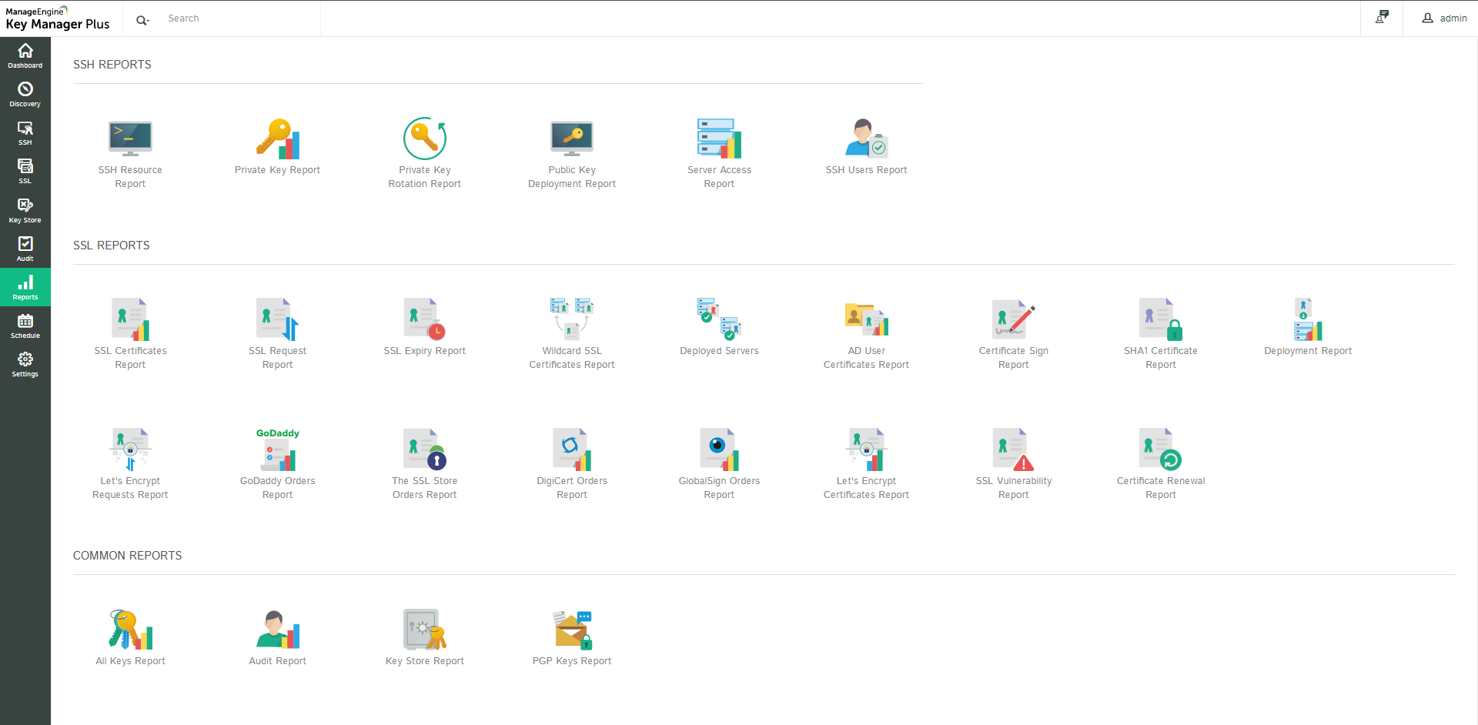Click the SHA1 Certificate Report link
1478x725 pixels.
tap(1160, 357)
